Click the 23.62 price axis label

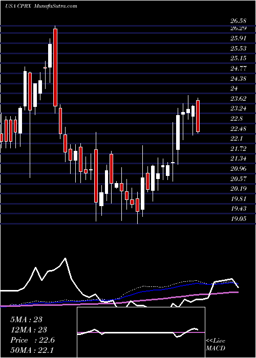click(x=239, y=99)
